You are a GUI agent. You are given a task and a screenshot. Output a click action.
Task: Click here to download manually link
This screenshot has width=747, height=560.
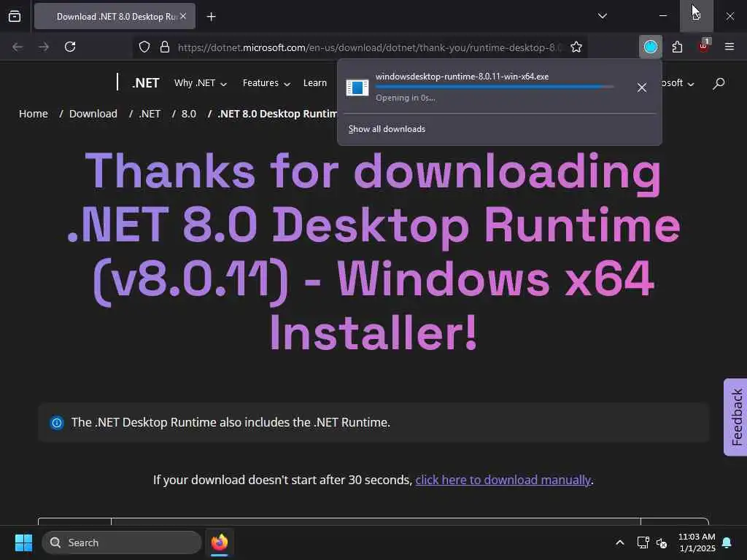pyautogui.click(x=503, y=480)
